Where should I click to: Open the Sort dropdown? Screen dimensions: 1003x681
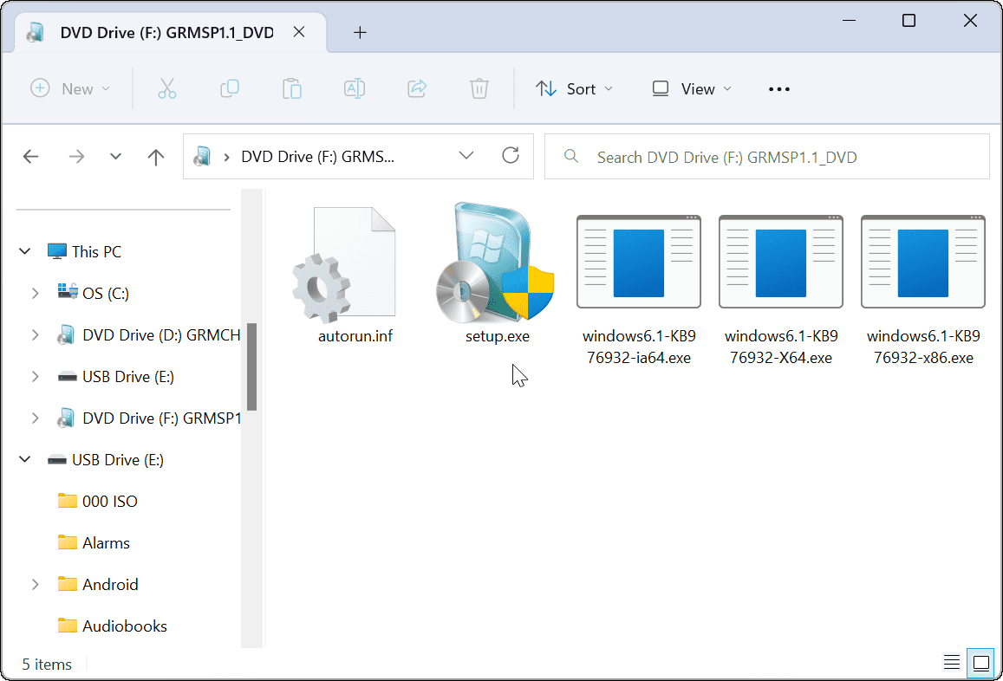tap(574, 88)
